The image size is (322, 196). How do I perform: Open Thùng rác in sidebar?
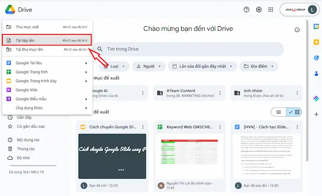[26, 149]
